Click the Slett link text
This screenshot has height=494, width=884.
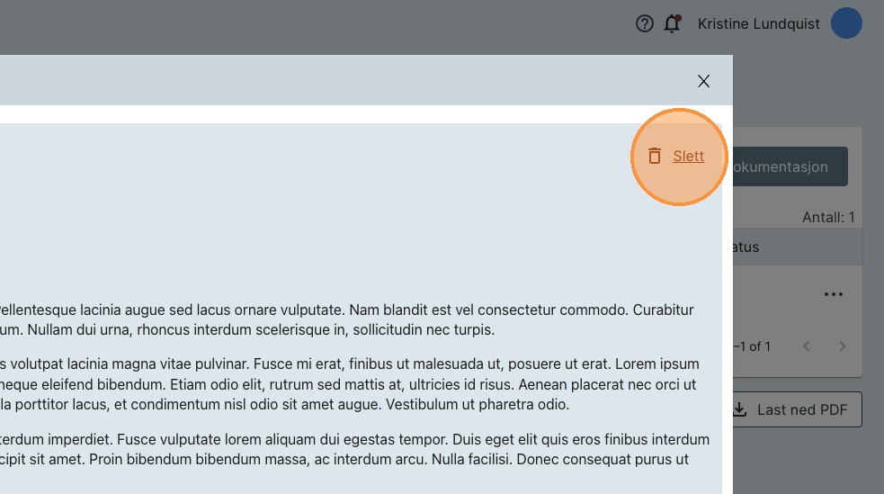pos(689,157)
